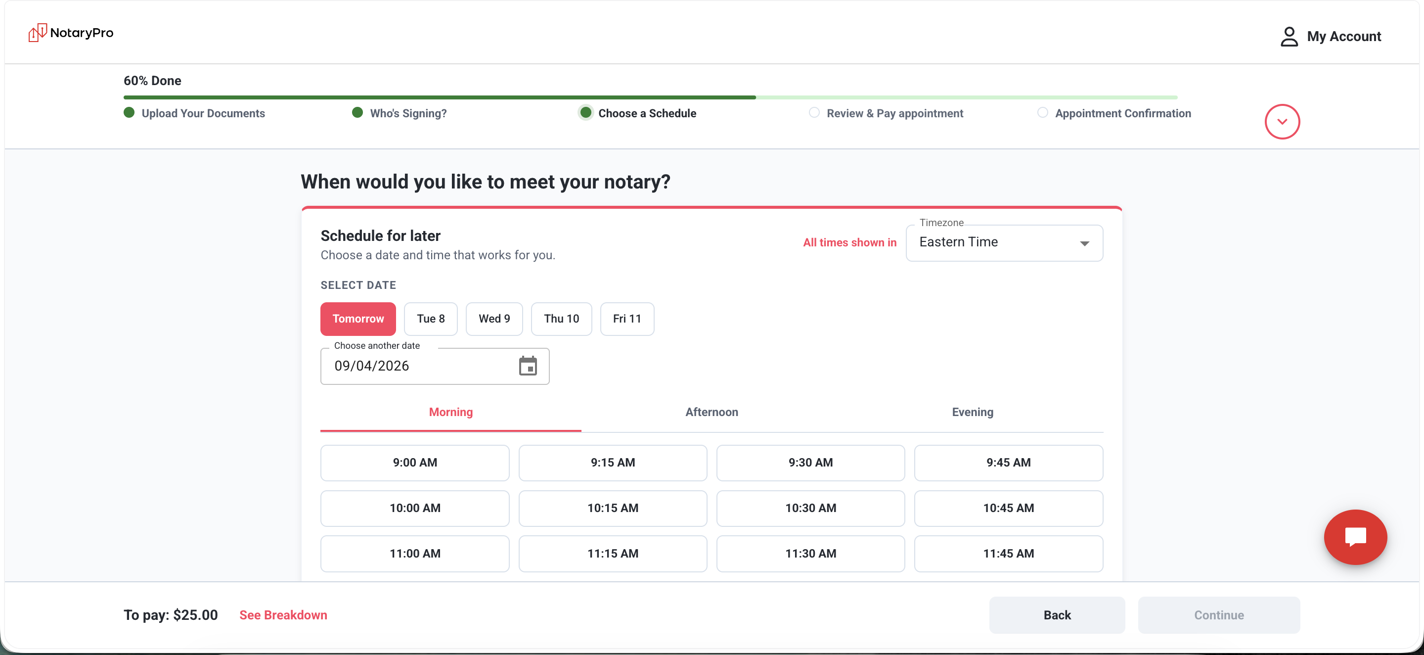Choose the 11:15 AM time slot

[613, 553]
